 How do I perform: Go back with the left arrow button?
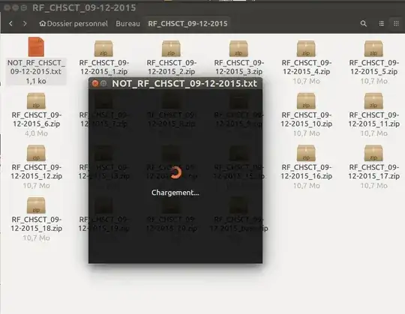tap(10, 24)
